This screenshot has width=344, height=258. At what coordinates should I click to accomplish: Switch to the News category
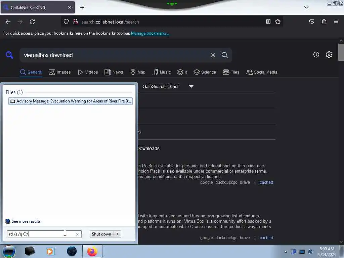(x=114, y=72)
